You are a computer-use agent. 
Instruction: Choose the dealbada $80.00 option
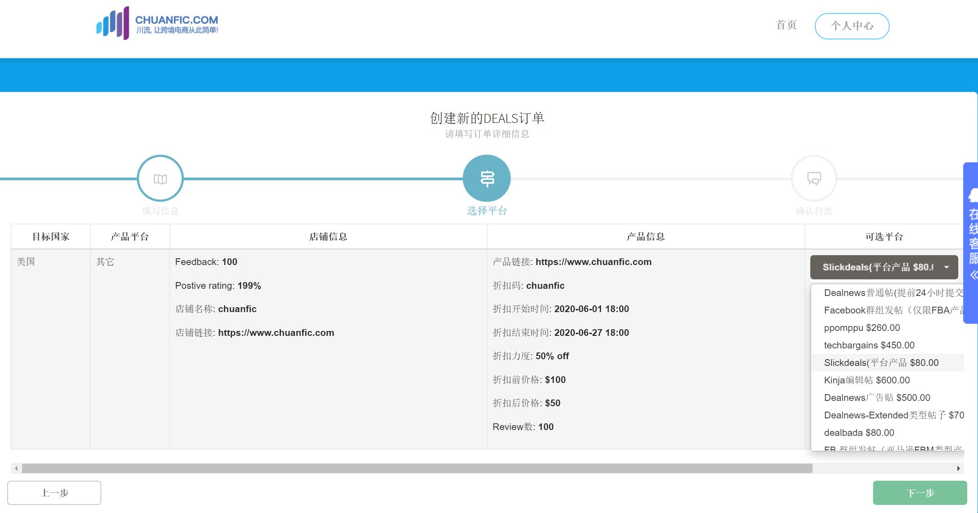(888, 433)
